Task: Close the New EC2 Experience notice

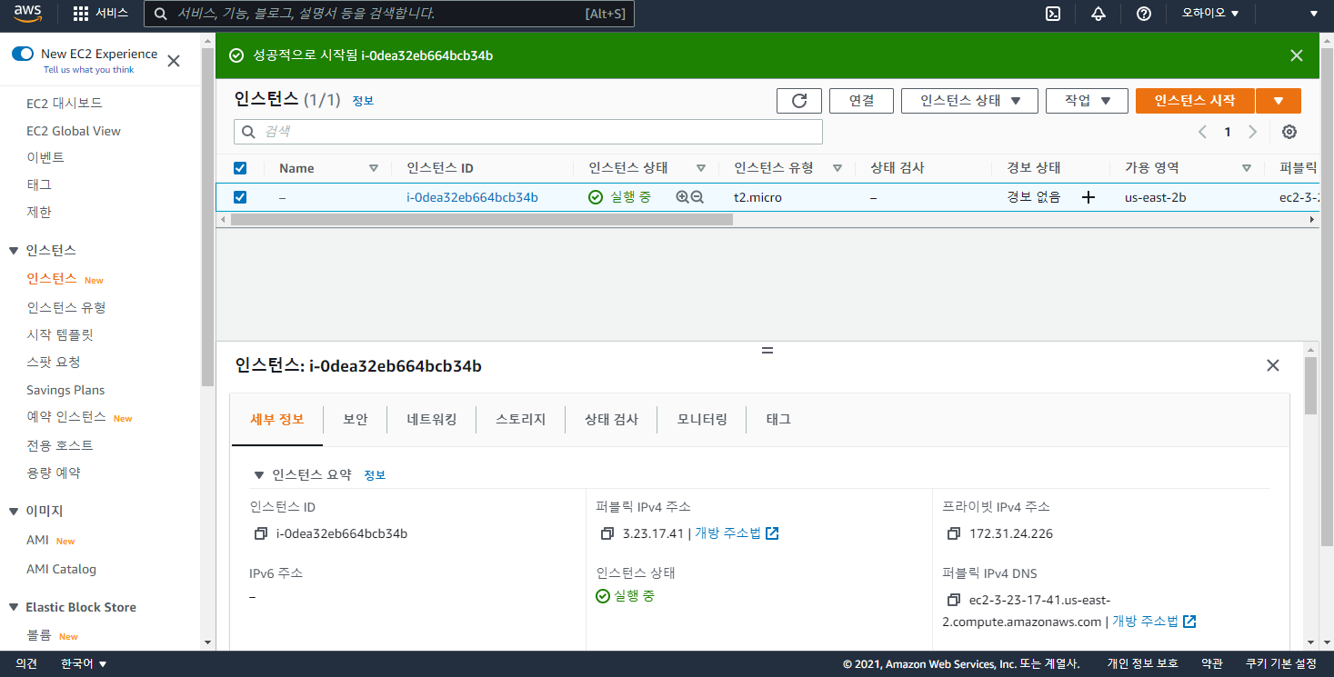Action: click(174, 61)
